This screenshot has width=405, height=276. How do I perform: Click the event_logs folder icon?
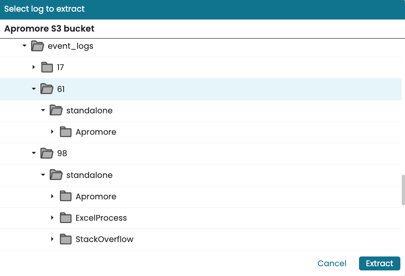pyautogui.click(x=37, y=46)
